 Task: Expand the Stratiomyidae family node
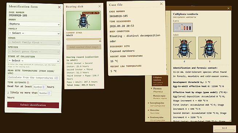(x=148, y=117)
